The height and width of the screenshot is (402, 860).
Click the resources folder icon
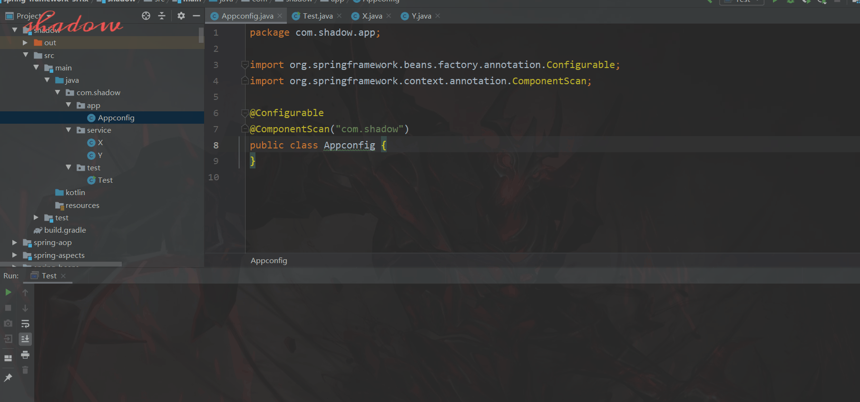[x=59, y=205]
